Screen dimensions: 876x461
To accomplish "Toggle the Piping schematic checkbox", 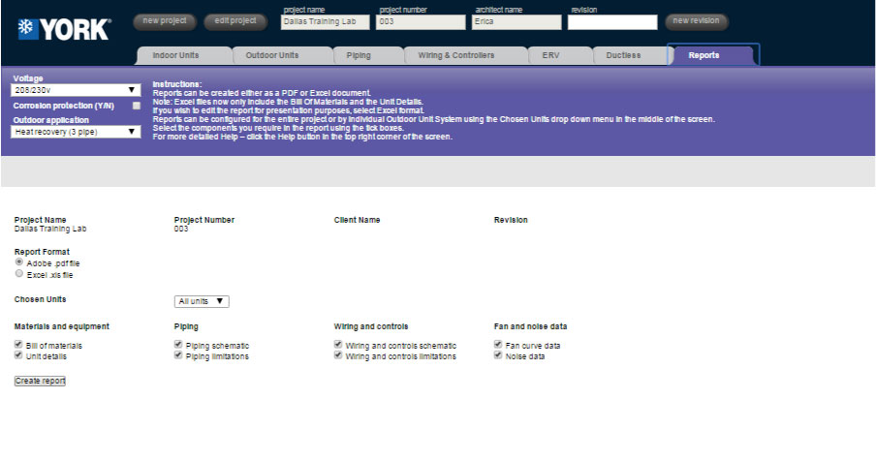I will point(179,345).
